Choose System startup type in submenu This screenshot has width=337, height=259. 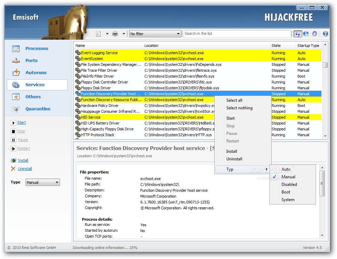(293, 200)
